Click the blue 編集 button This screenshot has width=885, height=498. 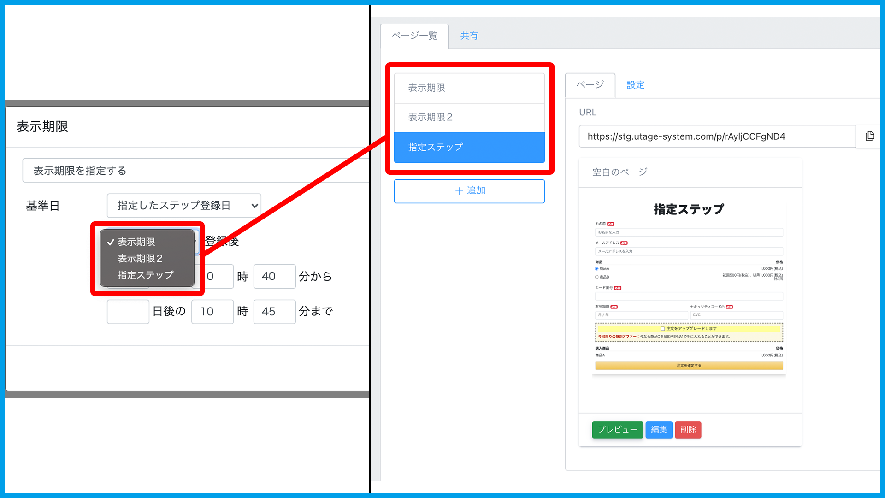click(659, 430)
